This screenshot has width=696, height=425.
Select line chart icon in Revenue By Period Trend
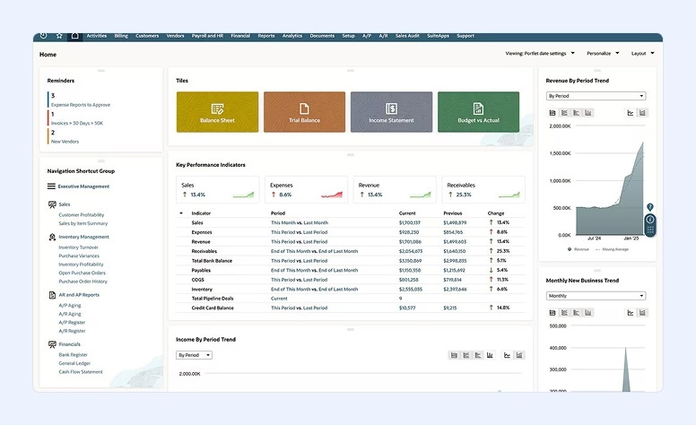click(631, 113)
